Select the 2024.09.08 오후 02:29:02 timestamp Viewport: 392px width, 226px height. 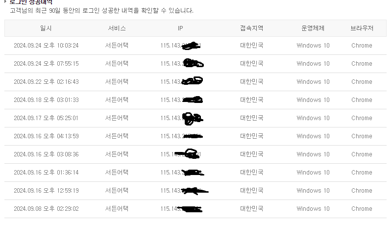[46, 209]
